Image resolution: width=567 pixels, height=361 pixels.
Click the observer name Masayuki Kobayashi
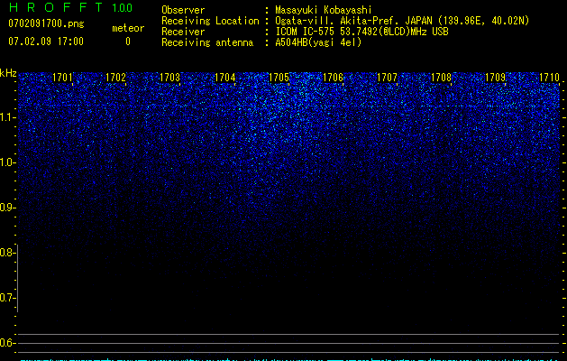[324, 10]
